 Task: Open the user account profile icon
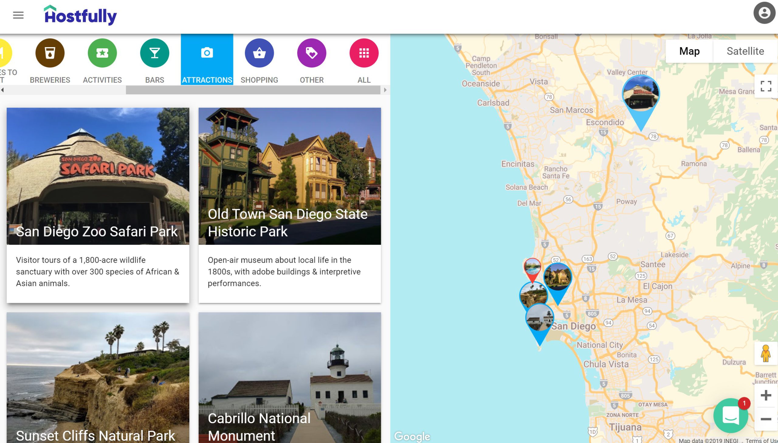(764, 13)
